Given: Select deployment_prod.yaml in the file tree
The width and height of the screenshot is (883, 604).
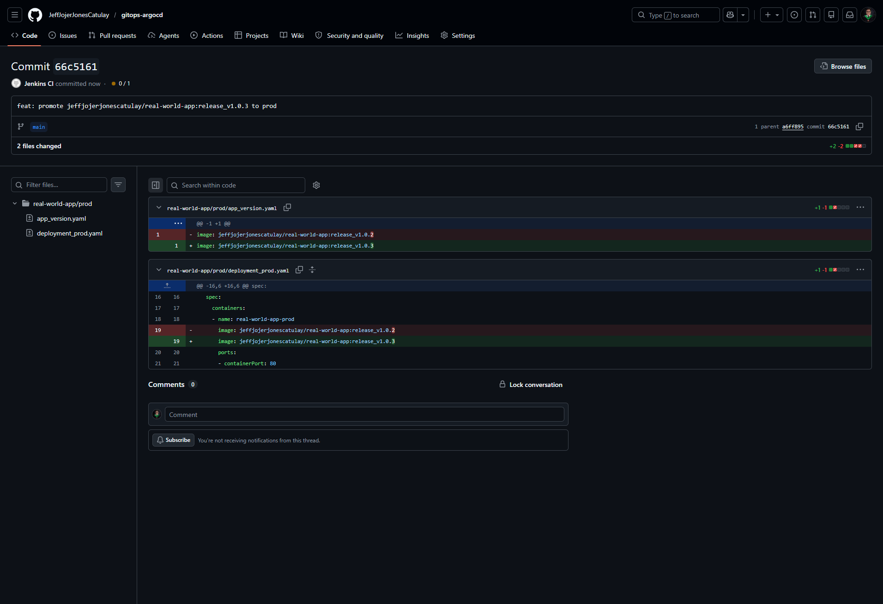Looking at the screenshot, I should tap(70, 233).
